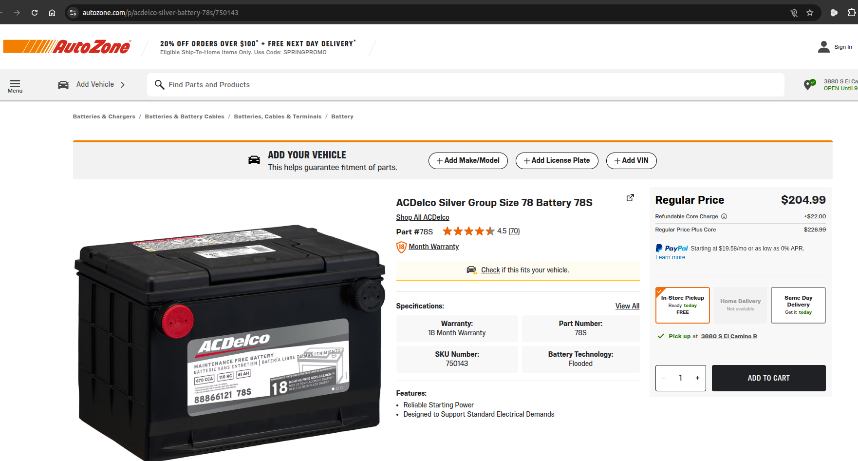Open the browser extensions puzzle icon

[x=851, y=13]
